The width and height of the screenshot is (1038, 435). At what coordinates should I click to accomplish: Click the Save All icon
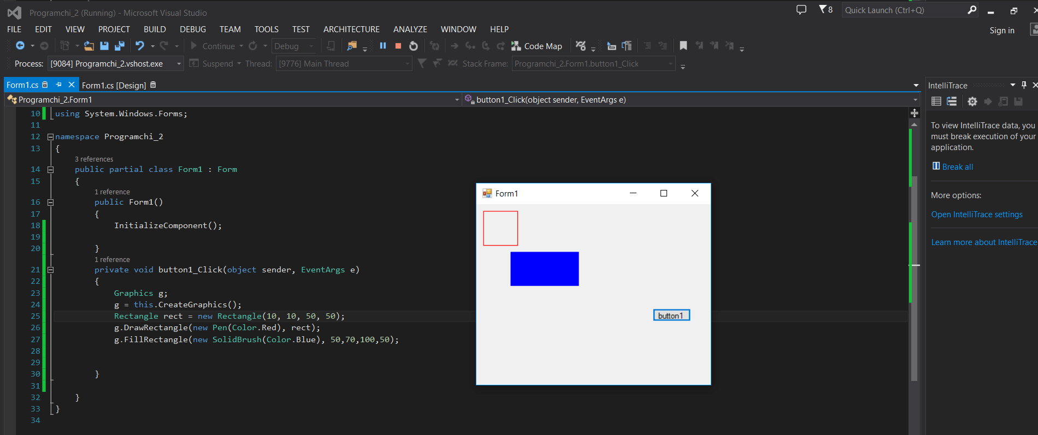tap(120, 46)
